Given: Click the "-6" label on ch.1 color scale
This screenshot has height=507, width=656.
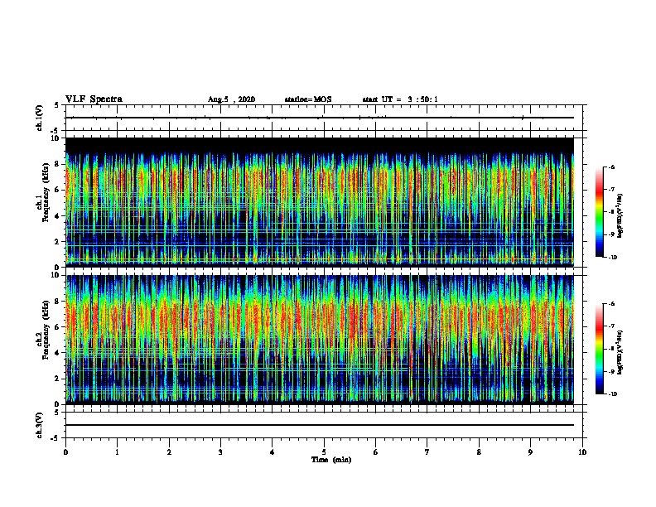Looking at the screenshot, I should [x=611, y=167].
